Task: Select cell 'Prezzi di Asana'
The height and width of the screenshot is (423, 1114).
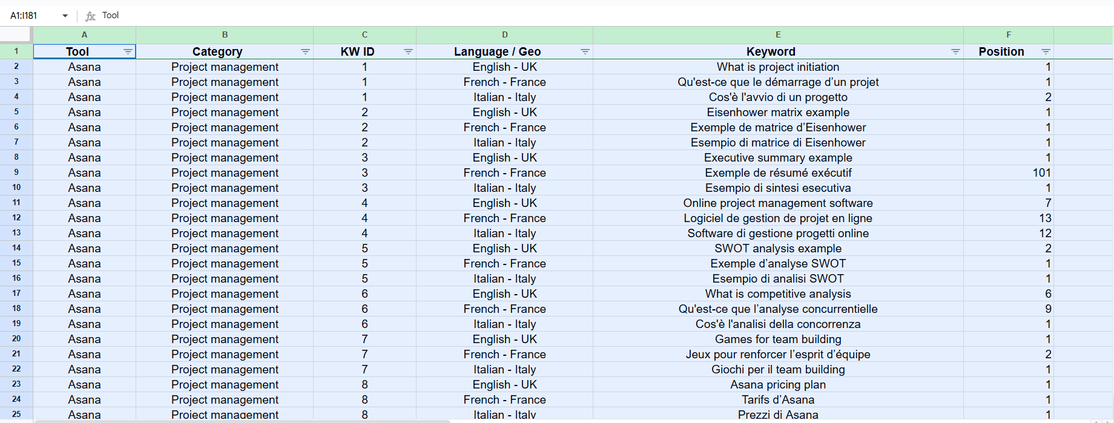Action: tap(778, 415)
